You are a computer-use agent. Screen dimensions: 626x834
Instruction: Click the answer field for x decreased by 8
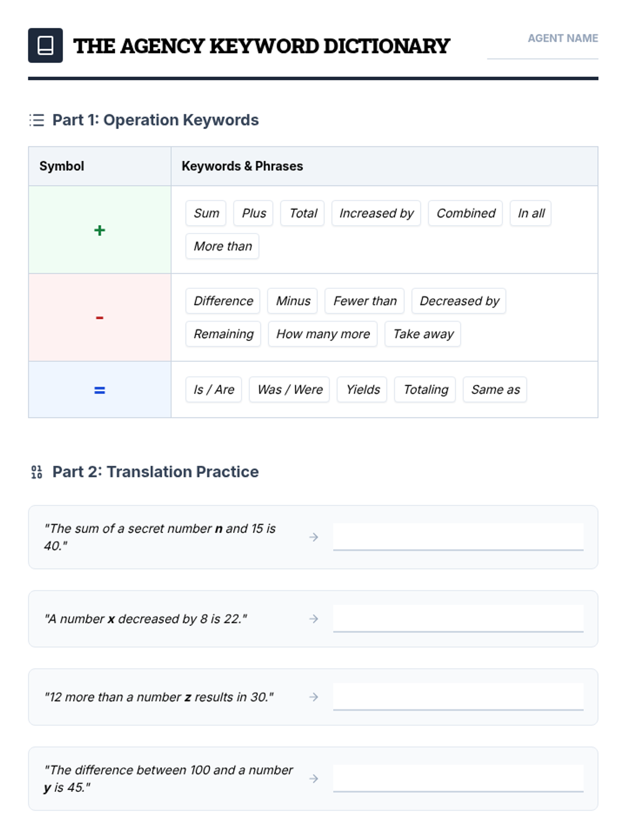pos(458,618)
